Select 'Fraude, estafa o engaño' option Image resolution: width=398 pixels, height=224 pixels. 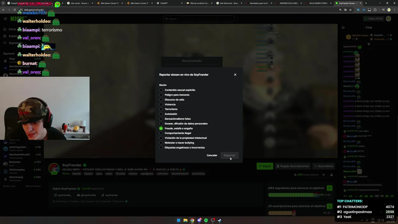176,128
